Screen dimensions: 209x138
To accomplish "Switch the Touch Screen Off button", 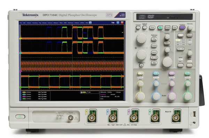I will 141,65.
